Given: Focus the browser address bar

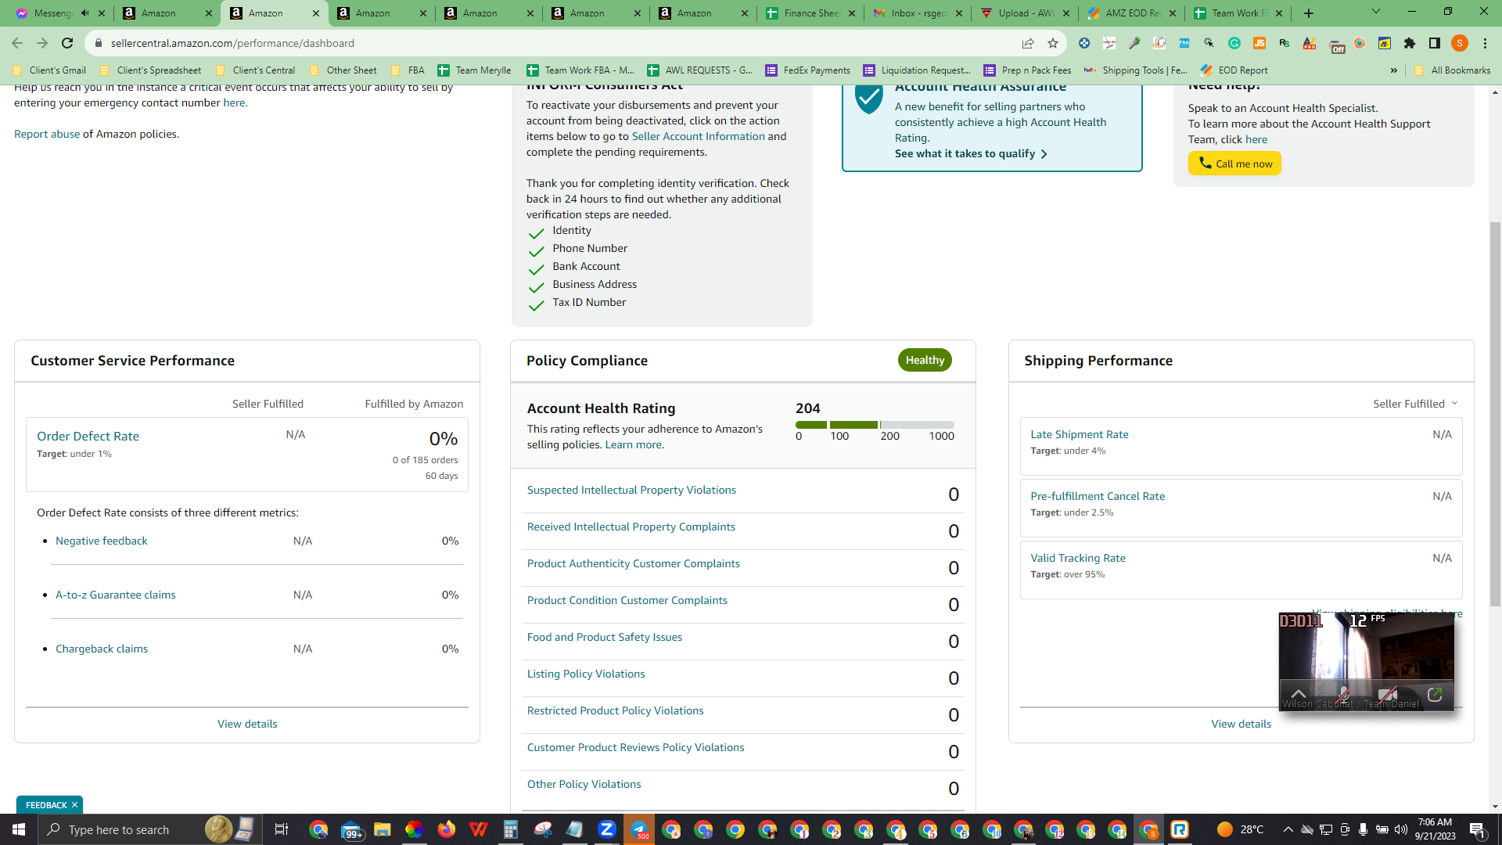Looking at the screenshot, I should [x=548, y=43].
